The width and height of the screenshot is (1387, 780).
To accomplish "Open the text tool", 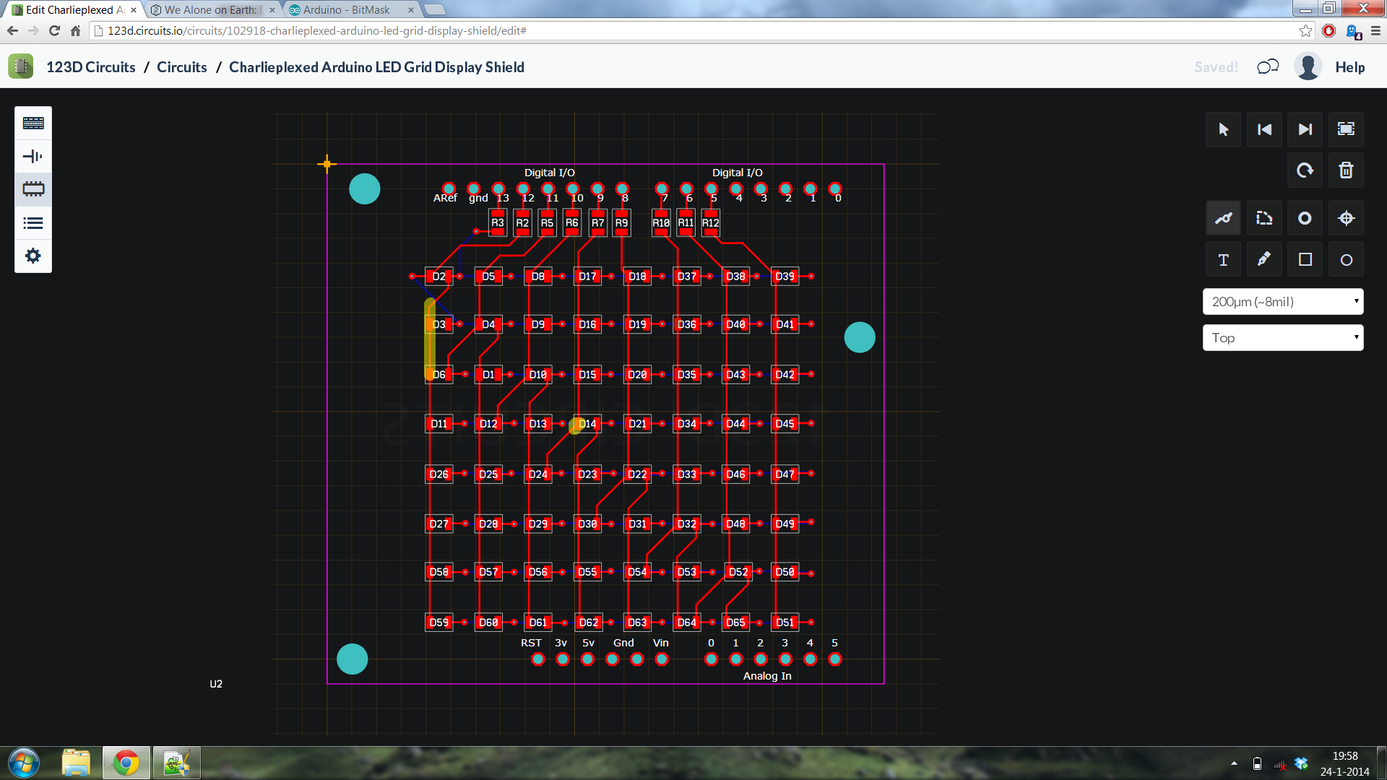I will pyautogui.click(x=1223, y=259).
